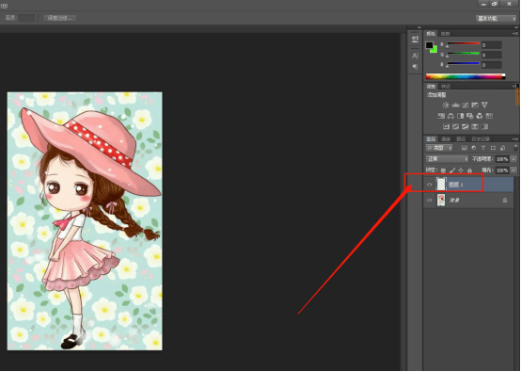
Task: Open the blend mode dropdown
Action: pos(447,159)
